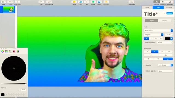
Task: Select the Color Palettes picker tab
Action: [10, 51]
